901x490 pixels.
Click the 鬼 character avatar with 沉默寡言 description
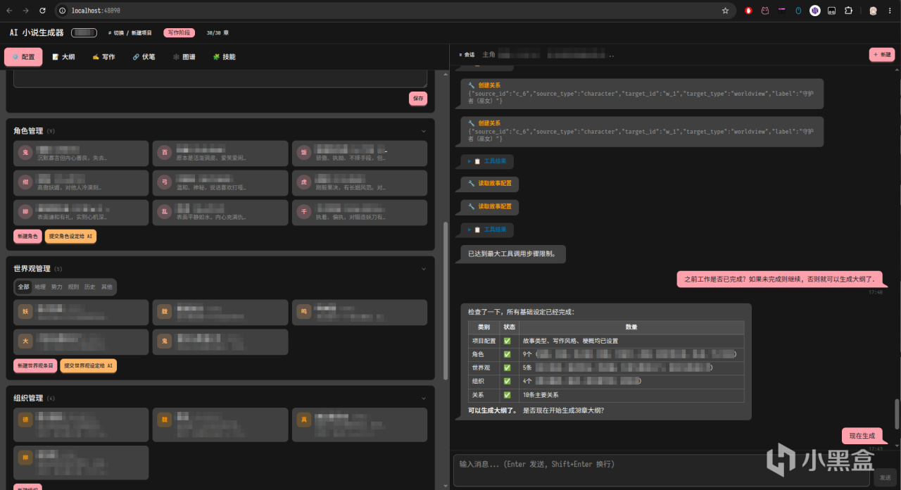tap(25, 153)
